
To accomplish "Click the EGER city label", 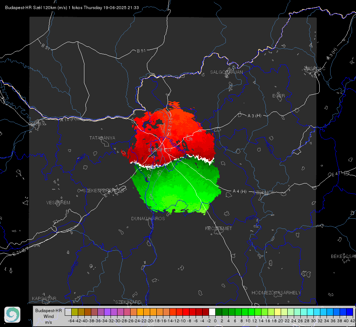I will (279, 96).
